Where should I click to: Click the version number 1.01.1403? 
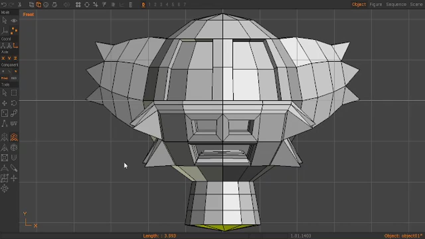tap(301, 236)
